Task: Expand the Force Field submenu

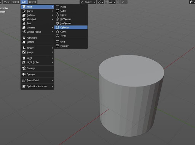Action: coord(37,80)
